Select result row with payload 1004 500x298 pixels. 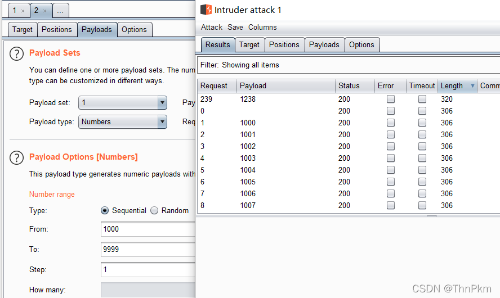(349, 170)
